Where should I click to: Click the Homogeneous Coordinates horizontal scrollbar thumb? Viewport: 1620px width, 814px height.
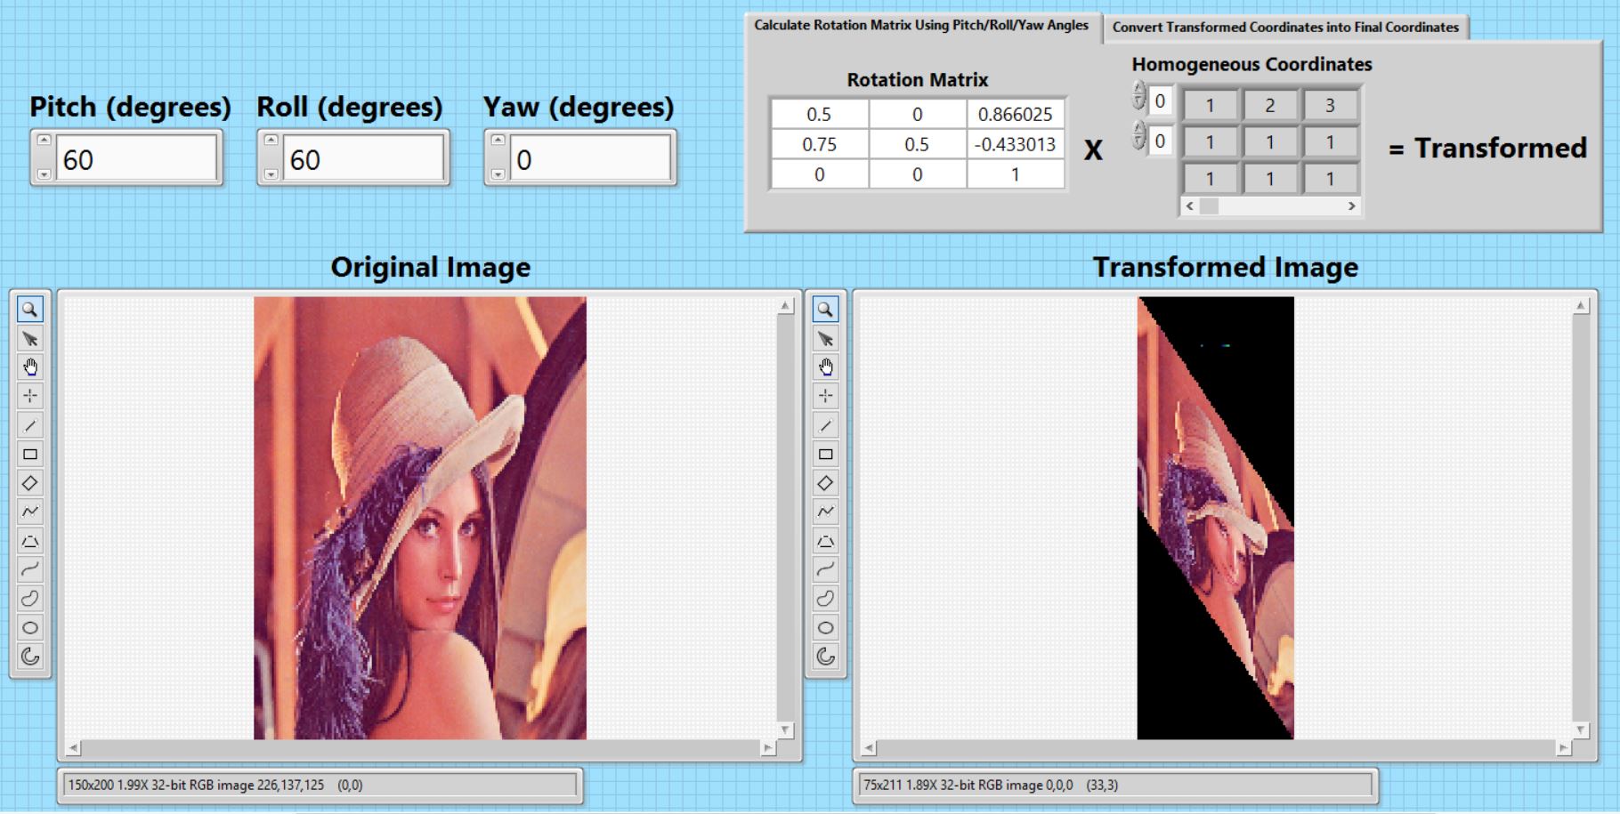tap(1209, 206)
